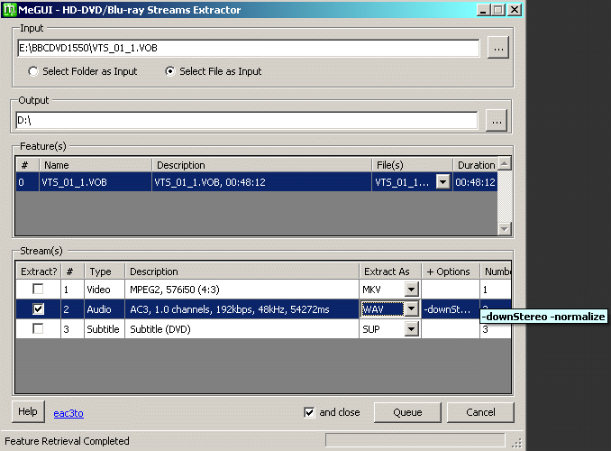Browse for input file with ellipsis button
This screenshot has width=611, height=451.
click(498, 48)
